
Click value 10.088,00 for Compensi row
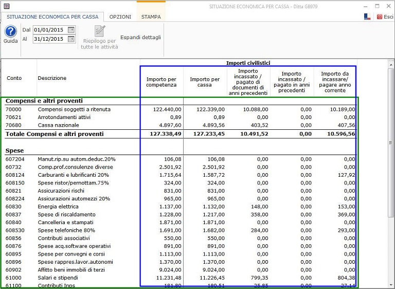tap(256, 109)
